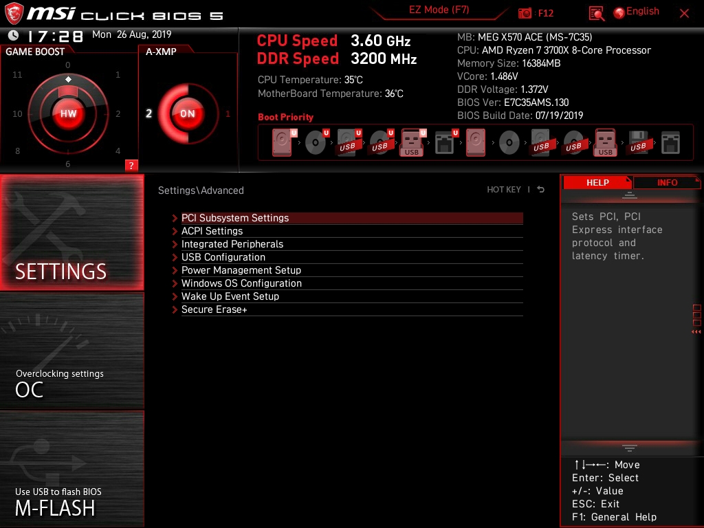Select the UEFI network boot icon

click(445, 142)
